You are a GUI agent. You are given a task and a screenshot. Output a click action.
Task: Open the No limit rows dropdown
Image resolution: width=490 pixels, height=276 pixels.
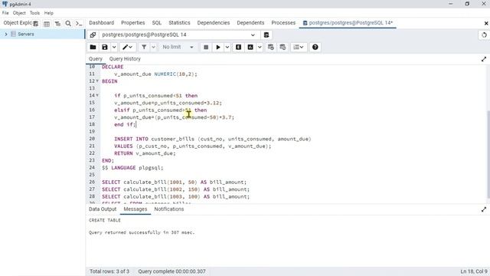[x=178, y=47]
